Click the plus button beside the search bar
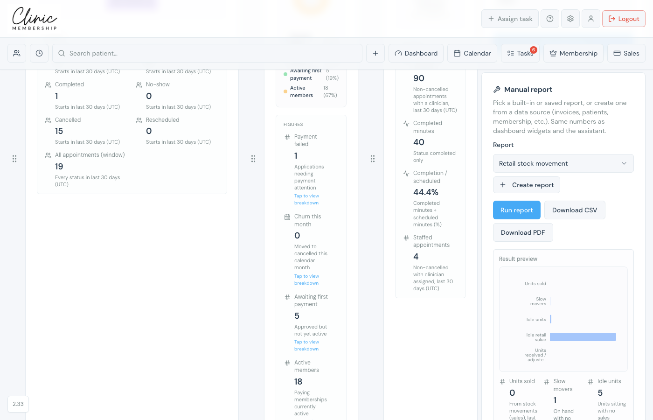 [375, 53]
